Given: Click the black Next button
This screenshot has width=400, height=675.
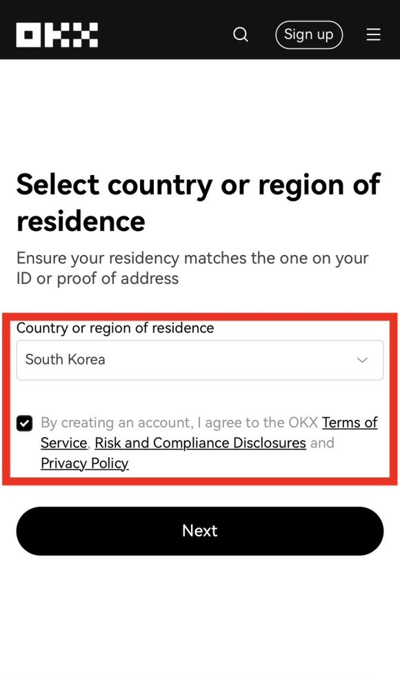Looking at the screenshot, I should pyautogui.click(x=200, y=531).
